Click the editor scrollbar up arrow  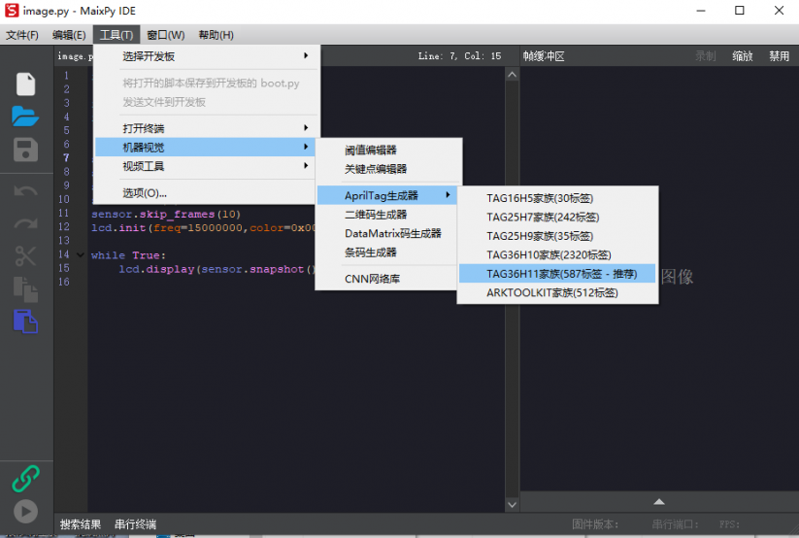pyautogui.click(x=512, y=75)
